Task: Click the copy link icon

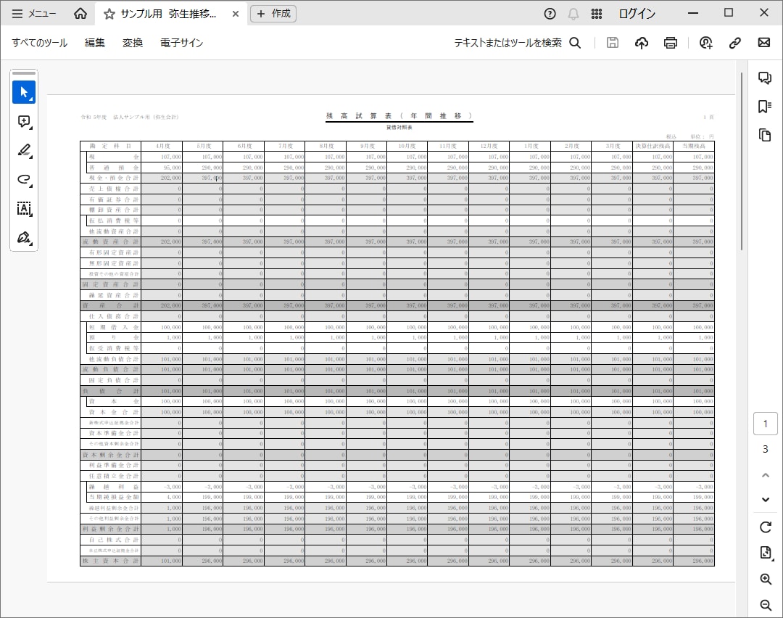Action: [x=734, y=43]
